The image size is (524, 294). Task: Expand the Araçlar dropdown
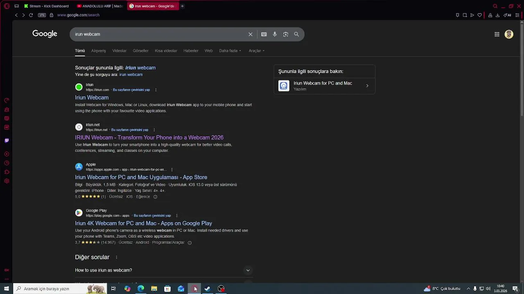(x=257, y=51)
